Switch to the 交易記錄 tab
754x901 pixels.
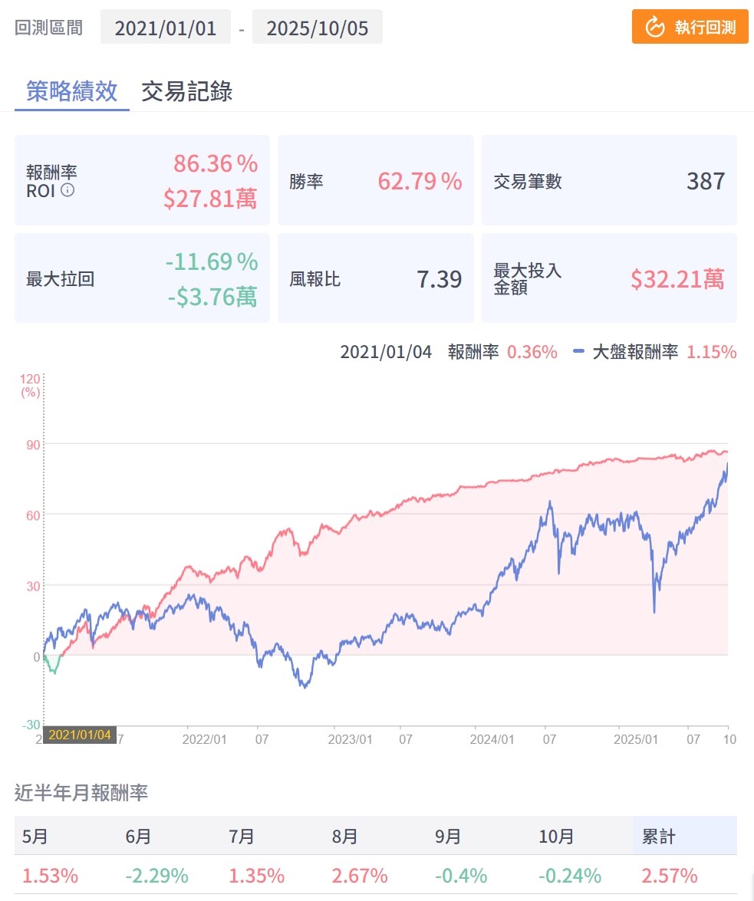186,91
